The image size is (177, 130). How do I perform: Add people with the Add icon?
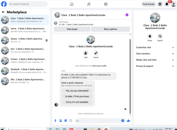86,53
